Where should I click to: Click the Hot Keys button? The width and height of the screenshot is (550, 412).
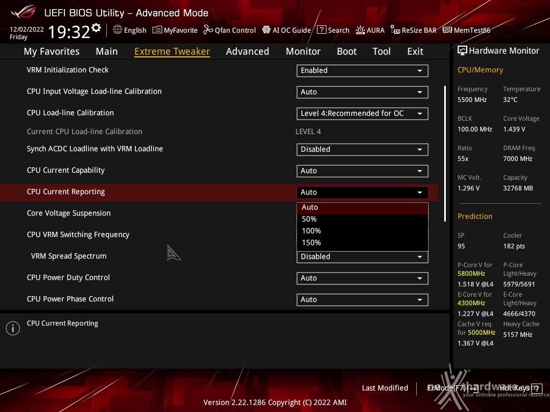[x=520, y=388]
